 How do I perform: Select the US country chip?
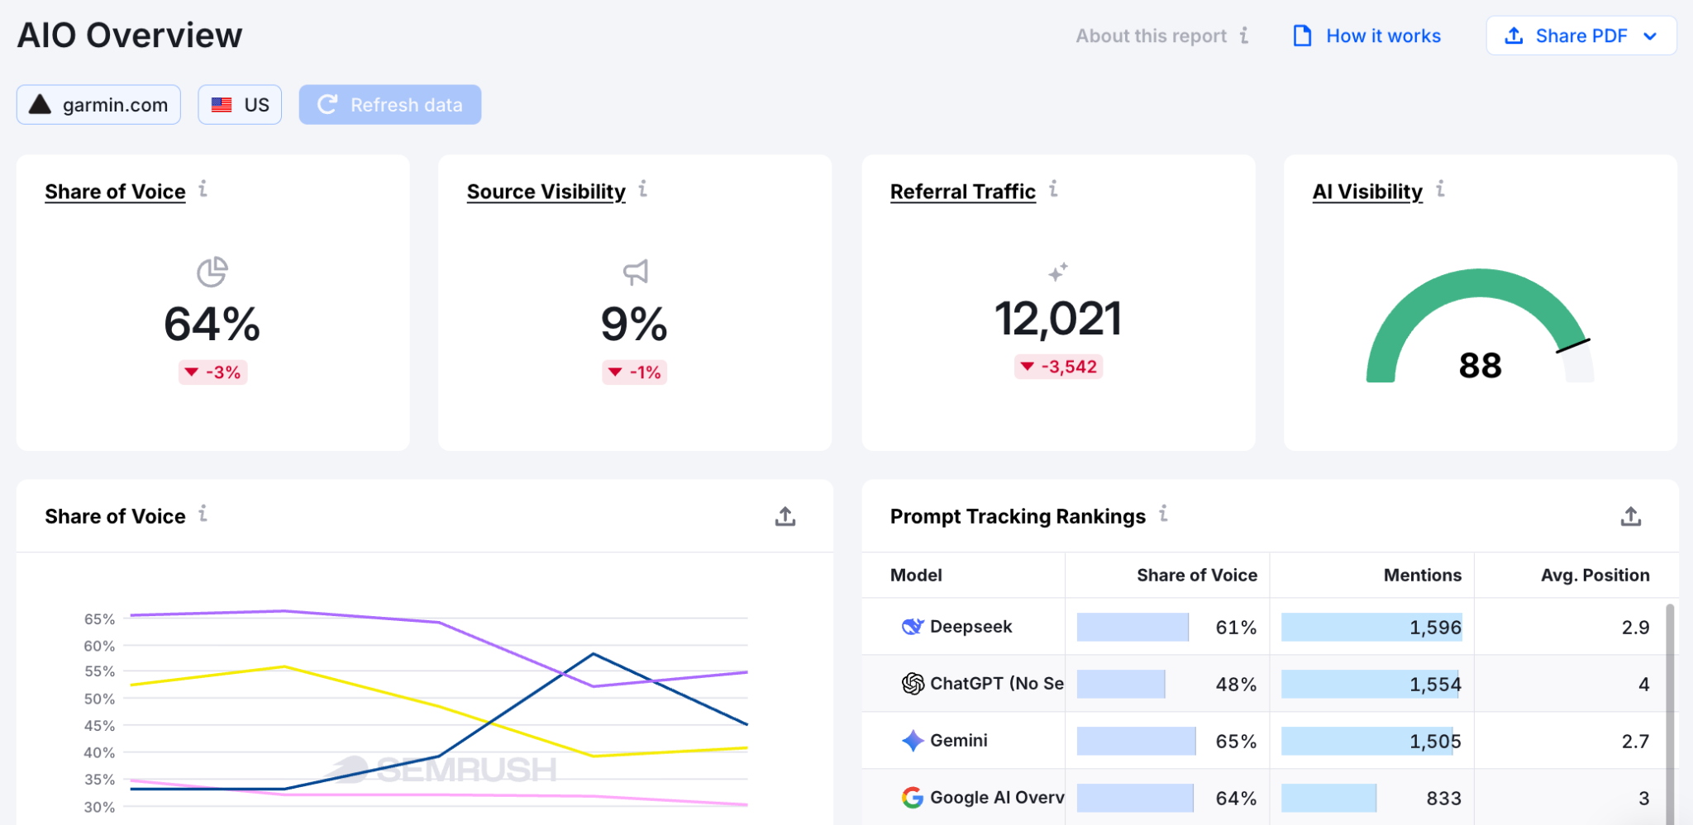(240, 105)
